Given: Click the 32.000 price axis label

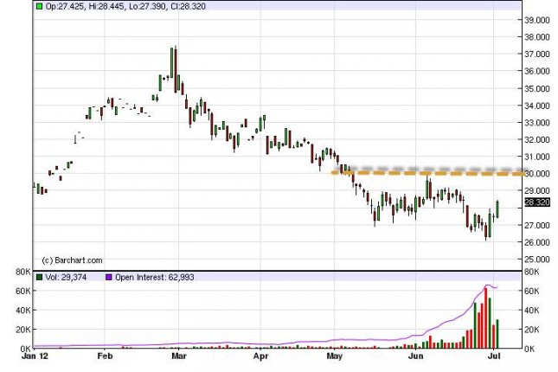Looking at the screenshot, I should (537, 139).
